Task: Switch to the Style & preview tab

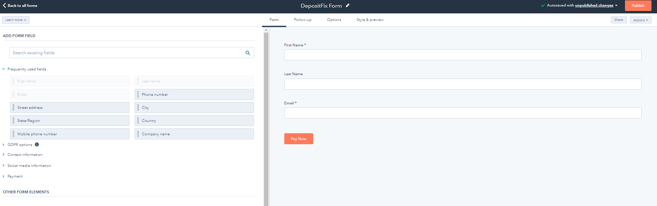Action: (370, 20)
